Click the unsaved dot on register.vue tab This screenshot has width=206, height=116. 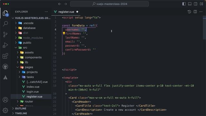click(x=77, y=12)
